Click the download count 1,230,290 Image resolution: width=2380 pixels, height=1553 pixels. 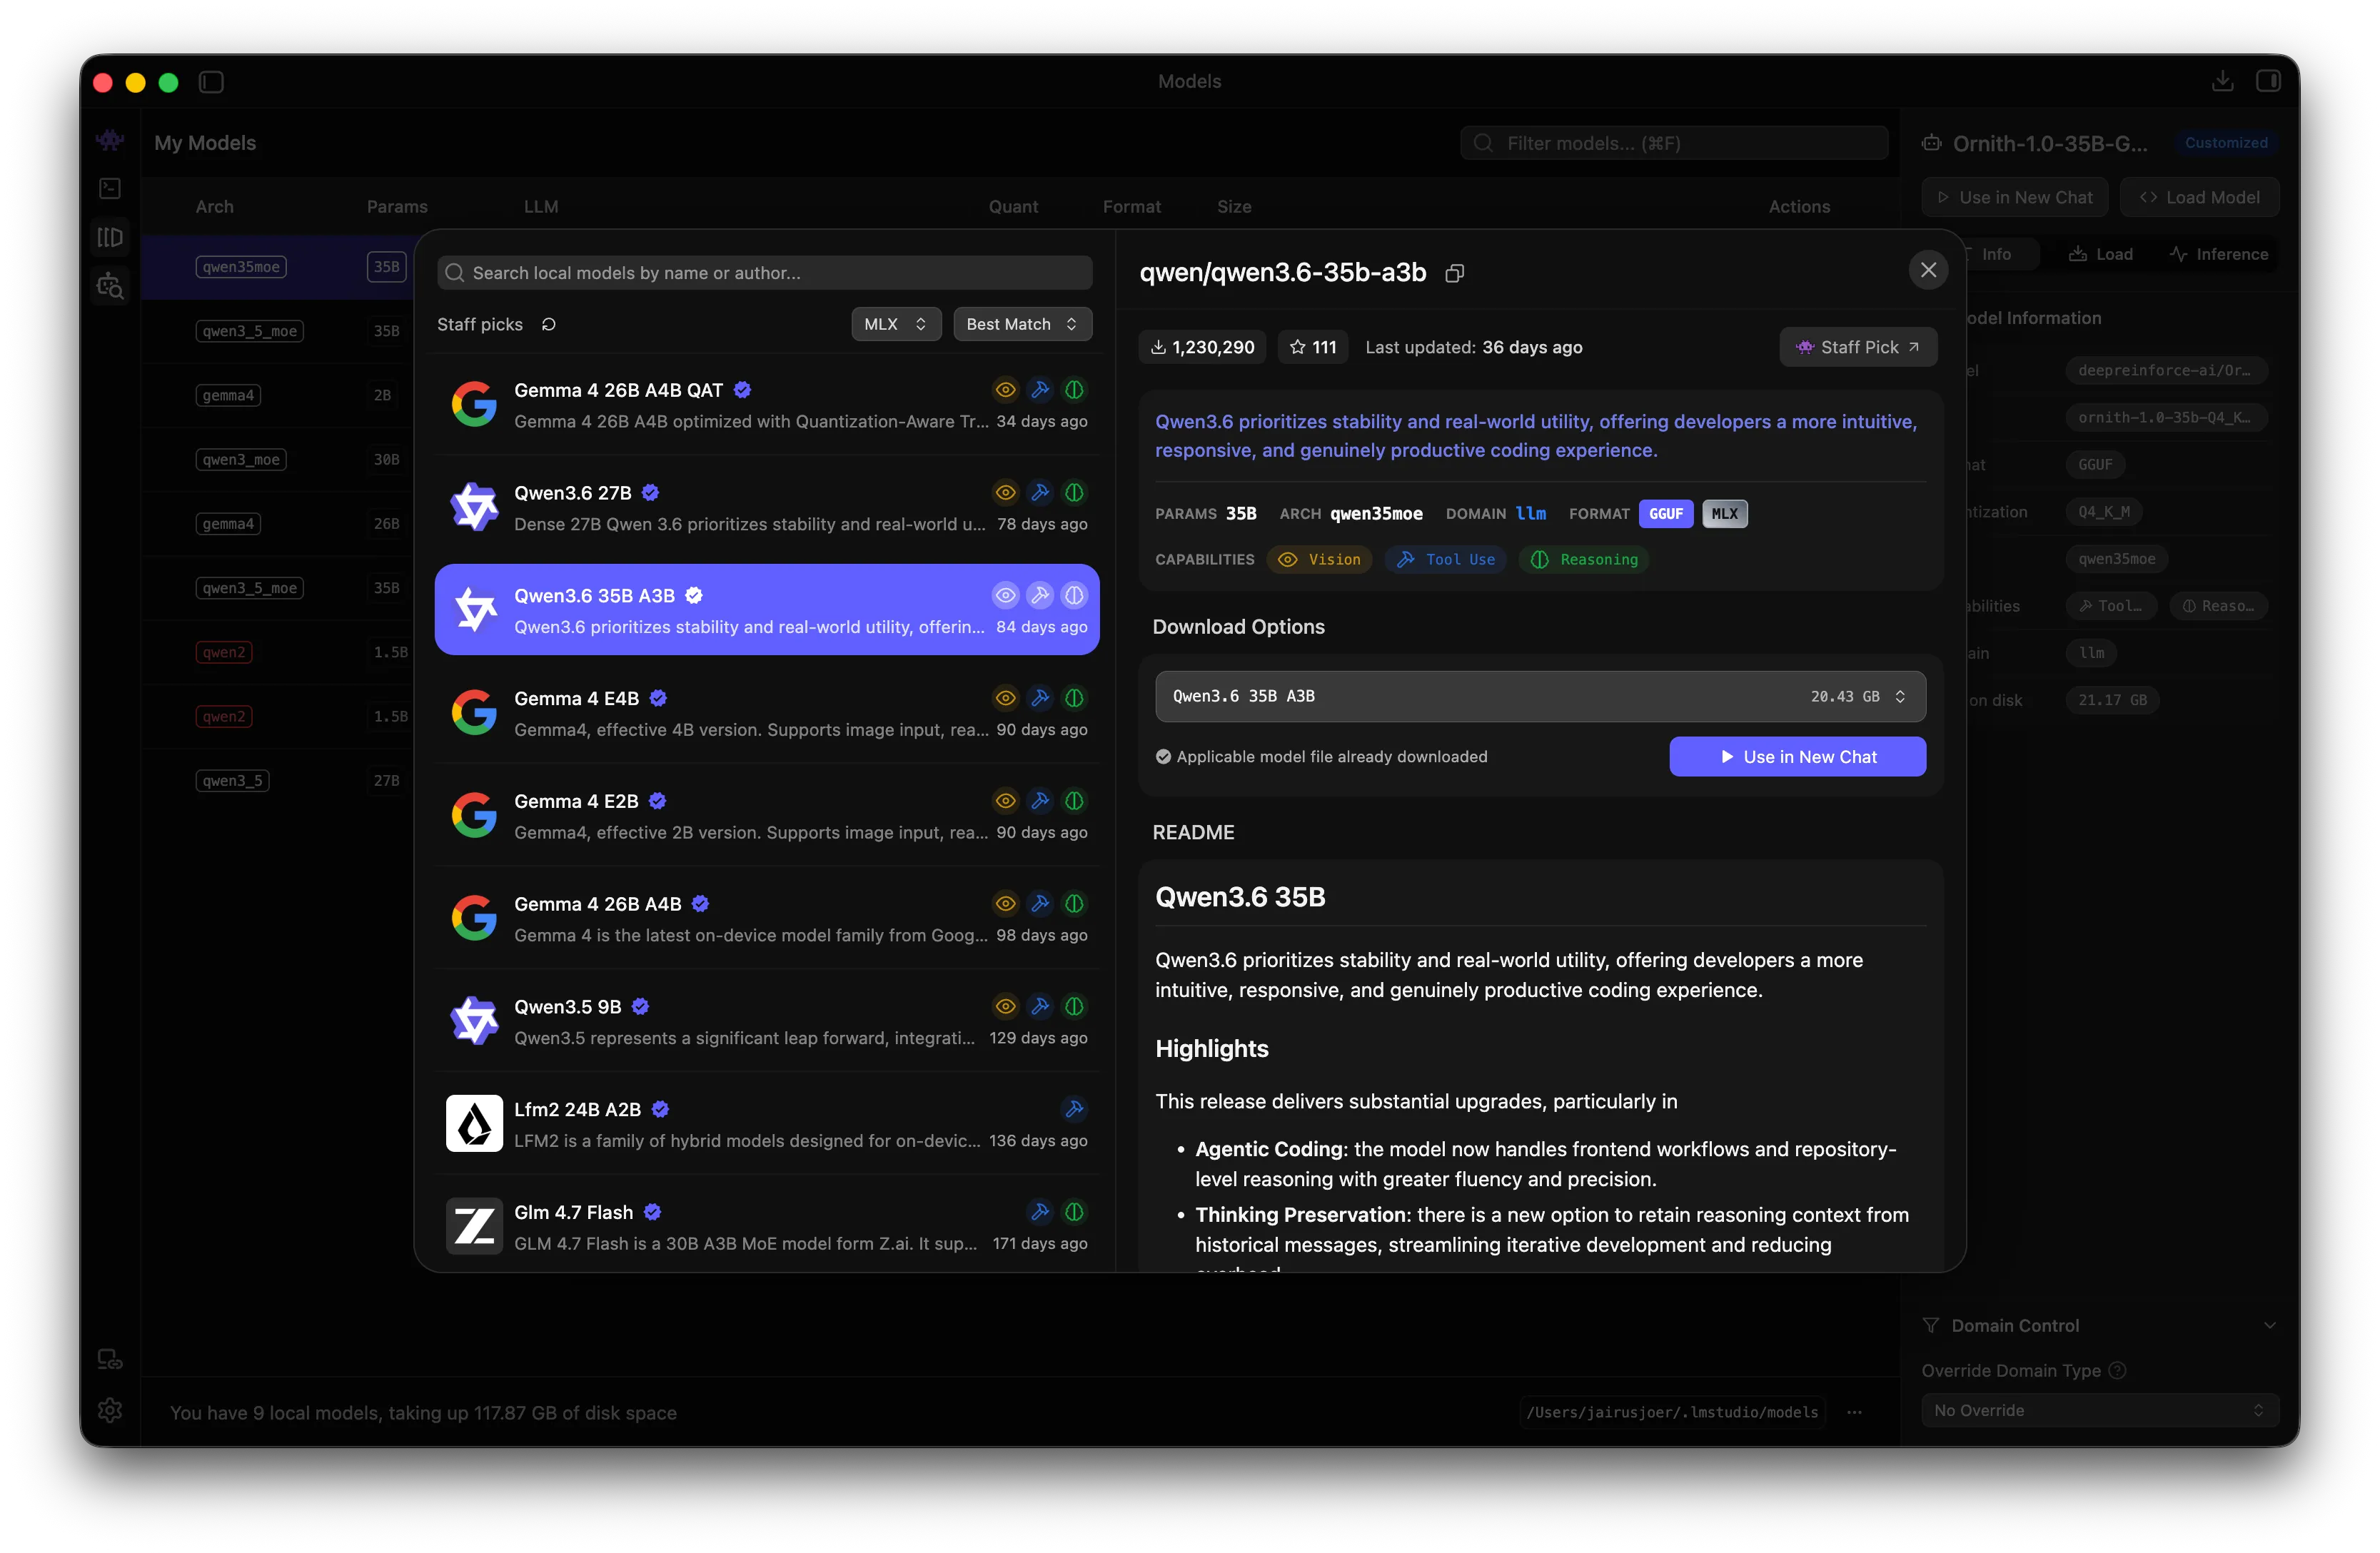tap(1202, 347)
